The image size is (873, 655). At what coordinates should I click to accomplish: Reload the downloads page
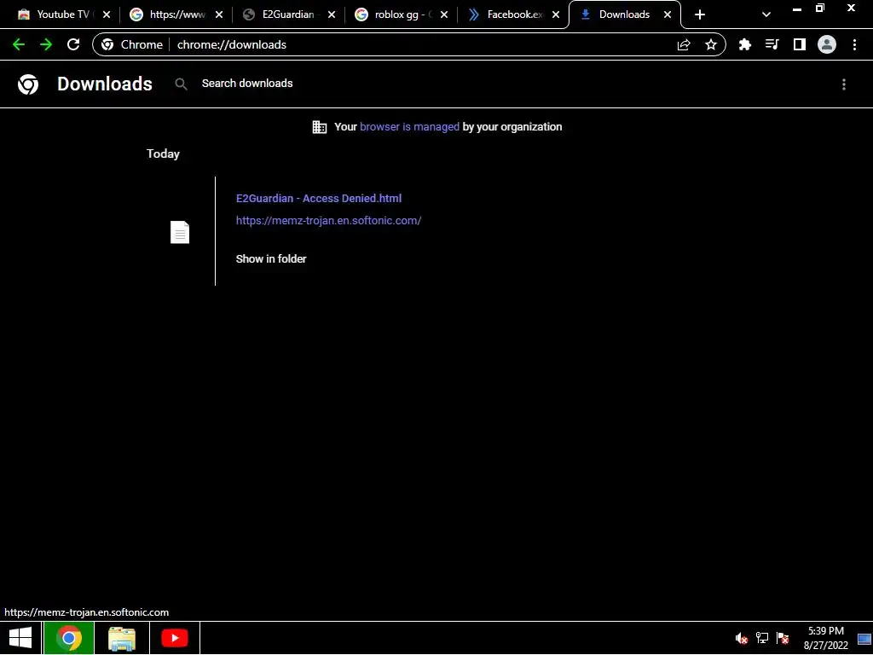tap(73, 44)
